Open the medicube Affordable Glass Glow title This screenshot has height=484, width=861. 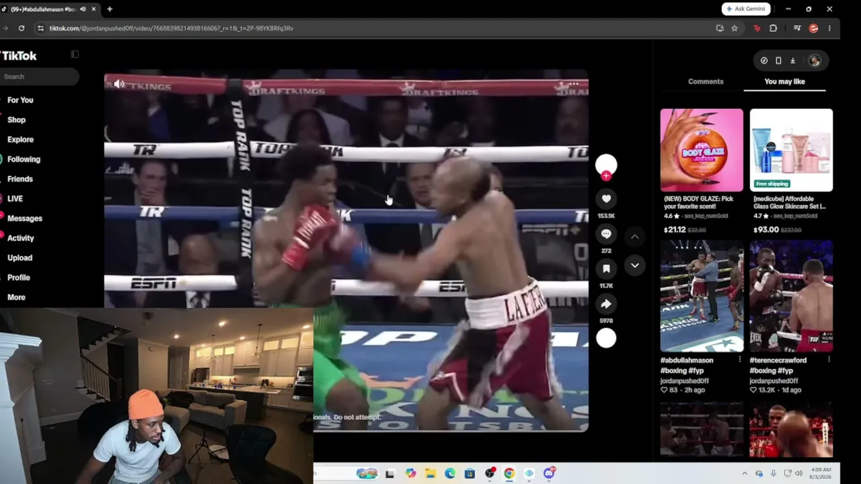(x=789, y=202)
